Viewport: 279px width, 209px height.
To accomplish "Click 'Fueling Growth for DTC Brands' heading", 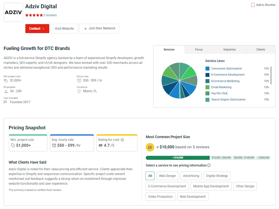I will point(37,48).
